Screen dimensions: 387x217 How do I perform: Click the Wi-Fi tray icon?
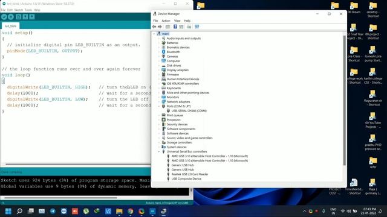(343, 211)
